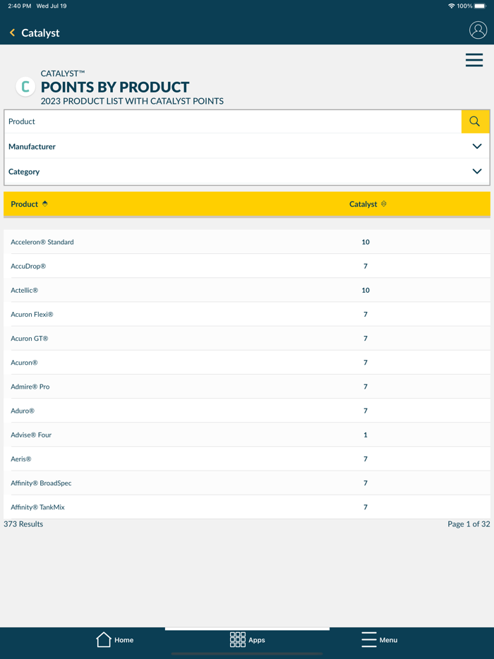Tap the 2023 product list subtitle

point(132,102)
